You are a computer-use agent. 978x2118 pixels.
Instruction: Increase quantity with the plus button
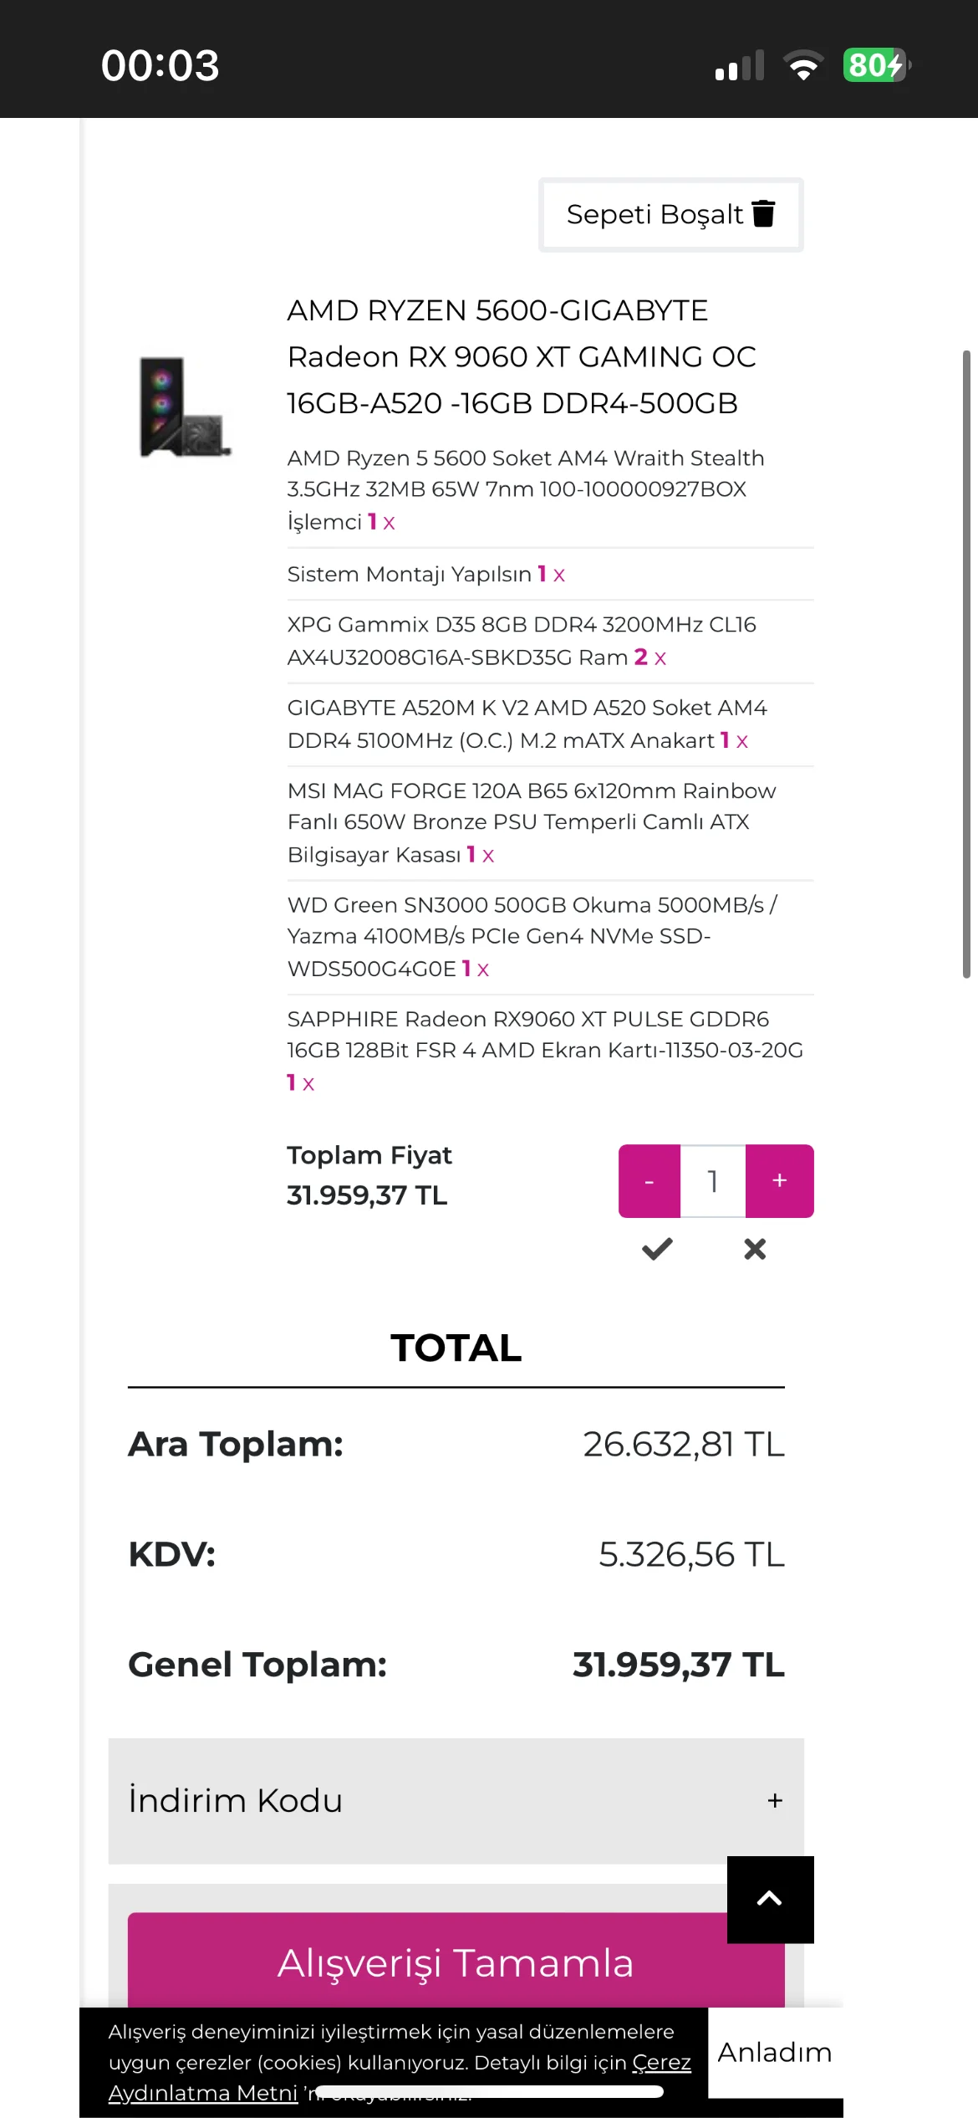779,1181
